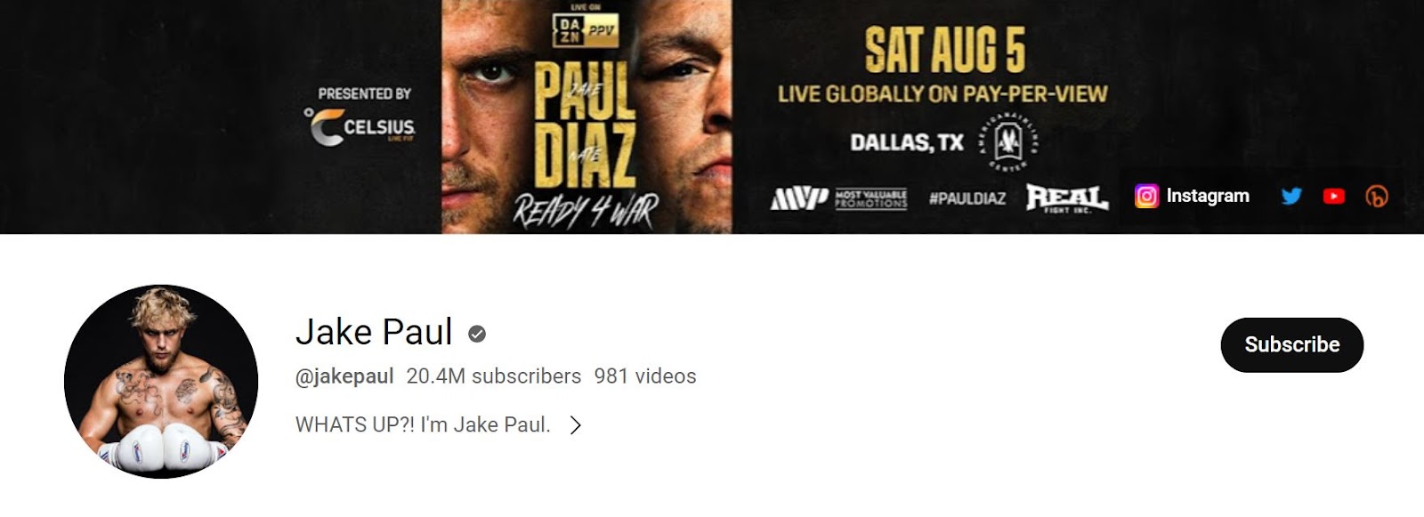Click the DAZN PPV logo in the banner
The height and width of the screenshot is (517, 1424).
tap(586, 30)
